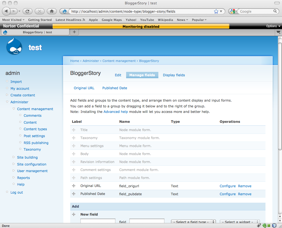Grab the drag handle for Title row
The image size is (282, 228).
tap(74, 130)
